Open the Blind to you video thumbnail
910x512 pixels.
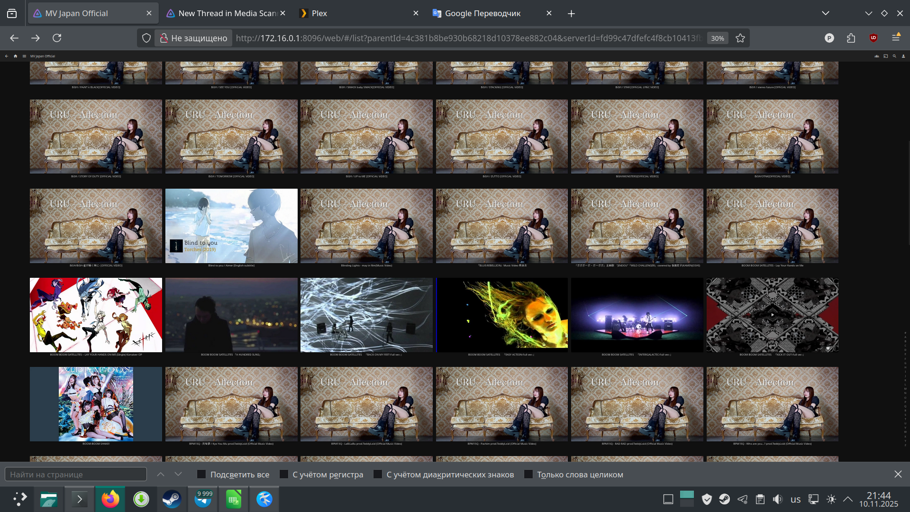231,226
